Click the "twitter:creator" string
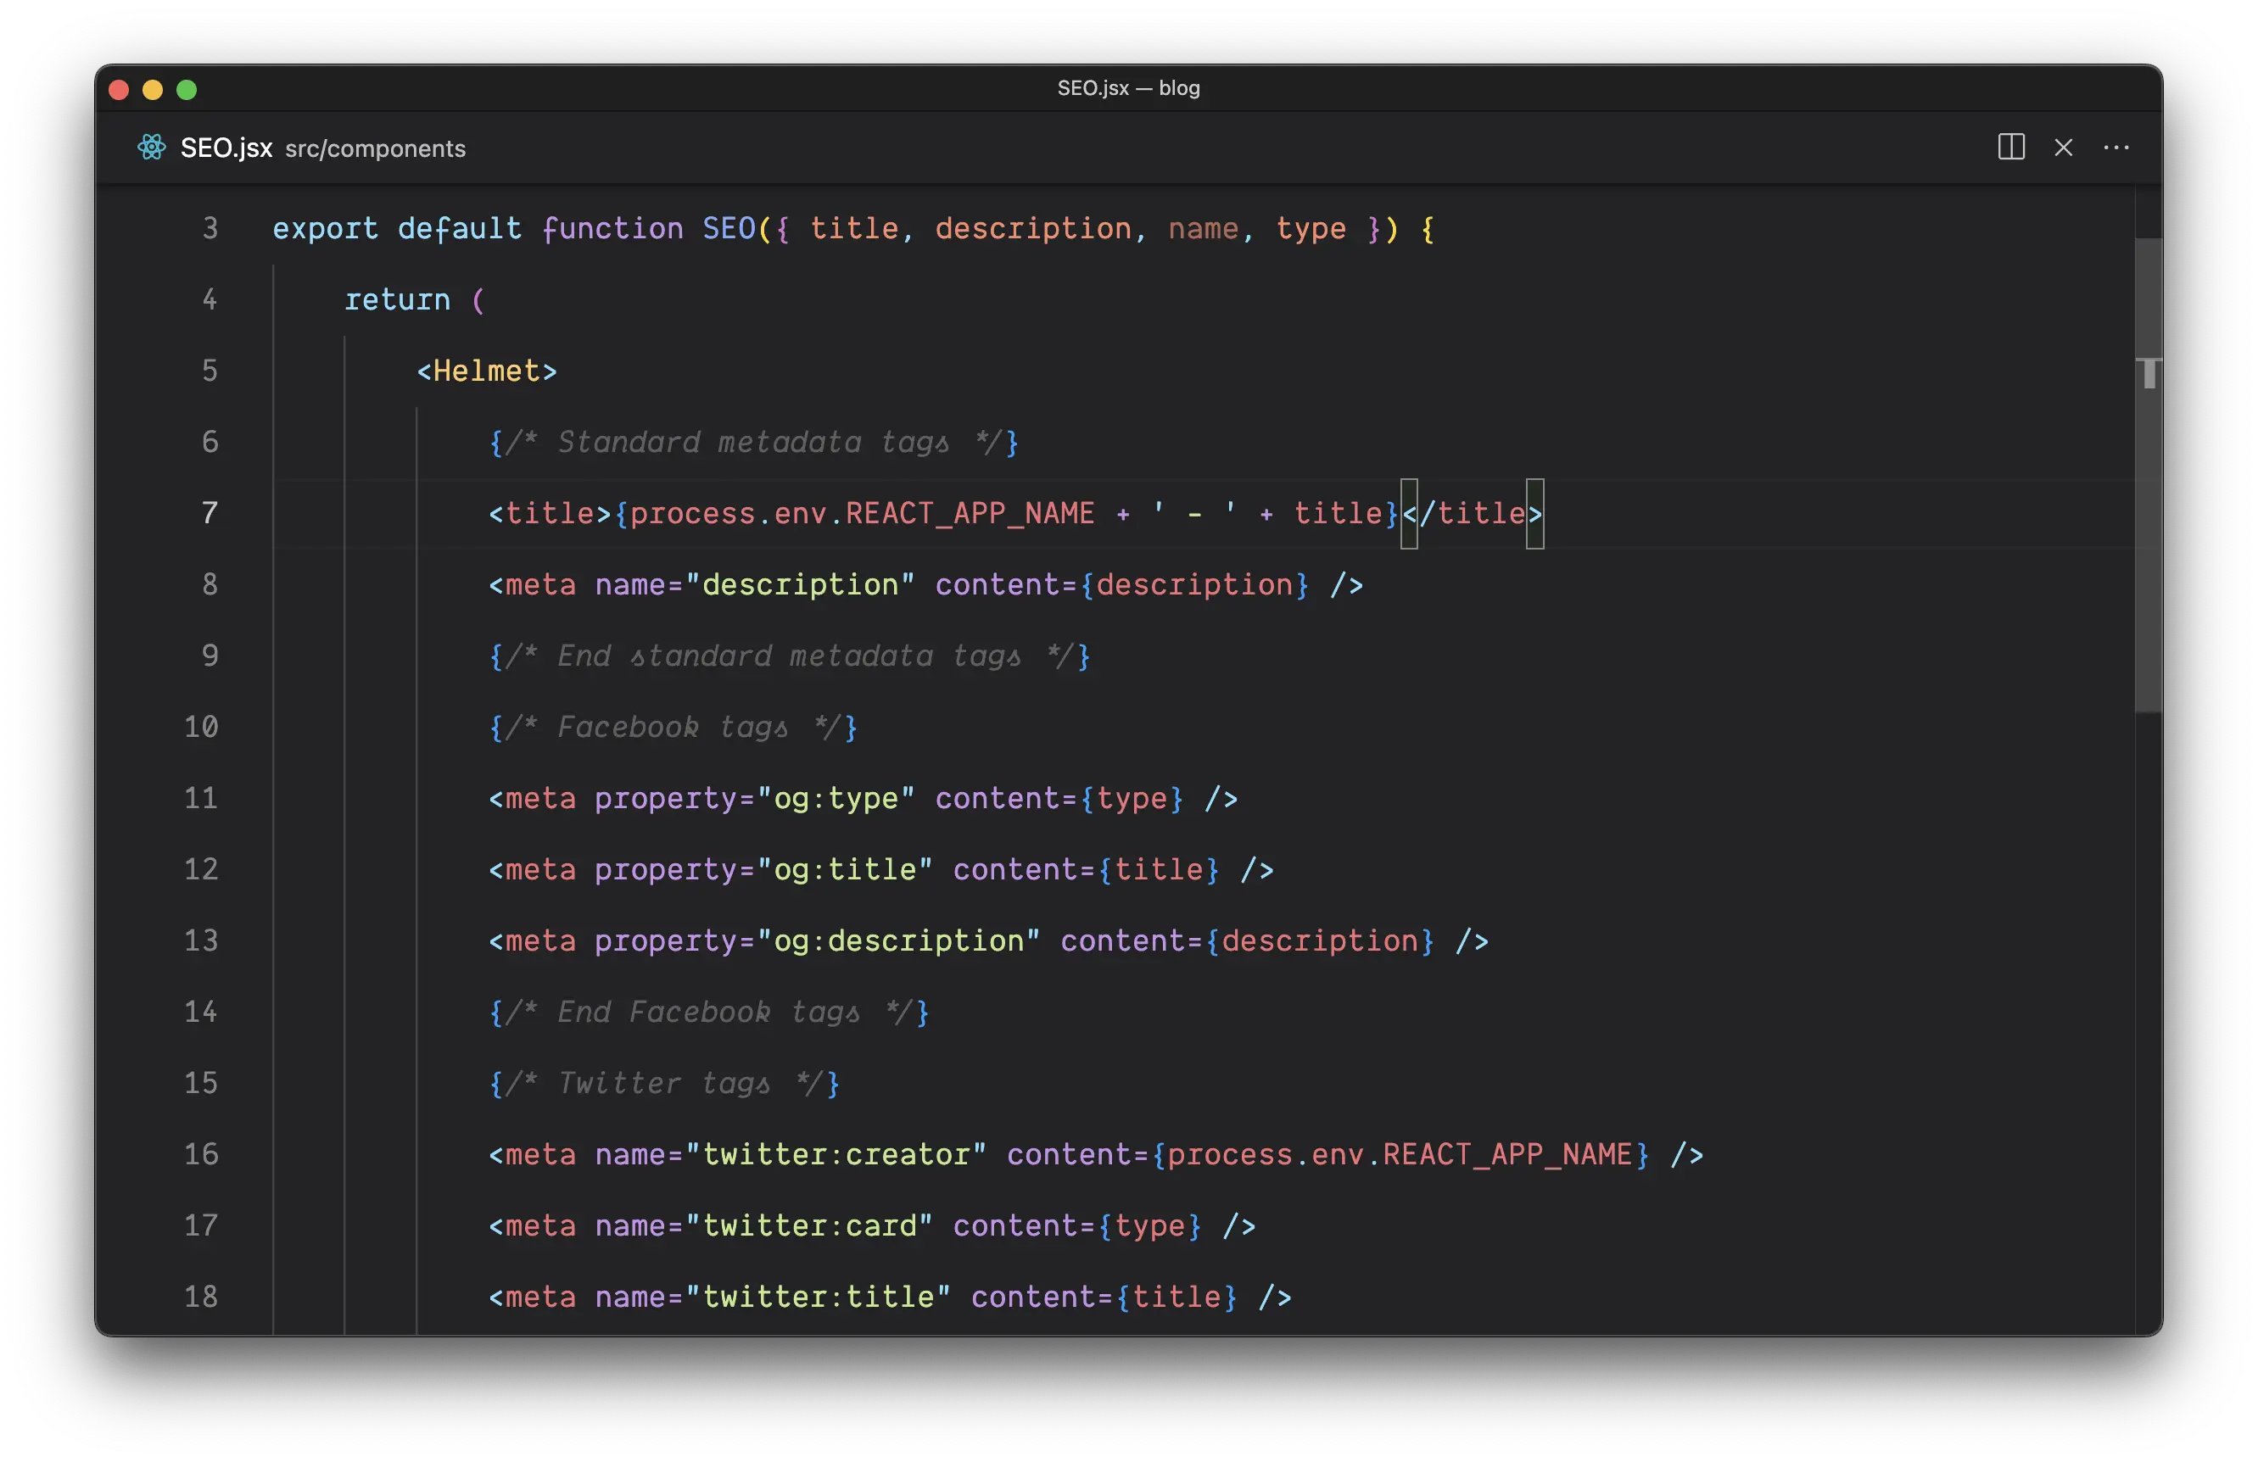The width and height of the screenshot is (2258, 1462). click(x=836, y=1153)
